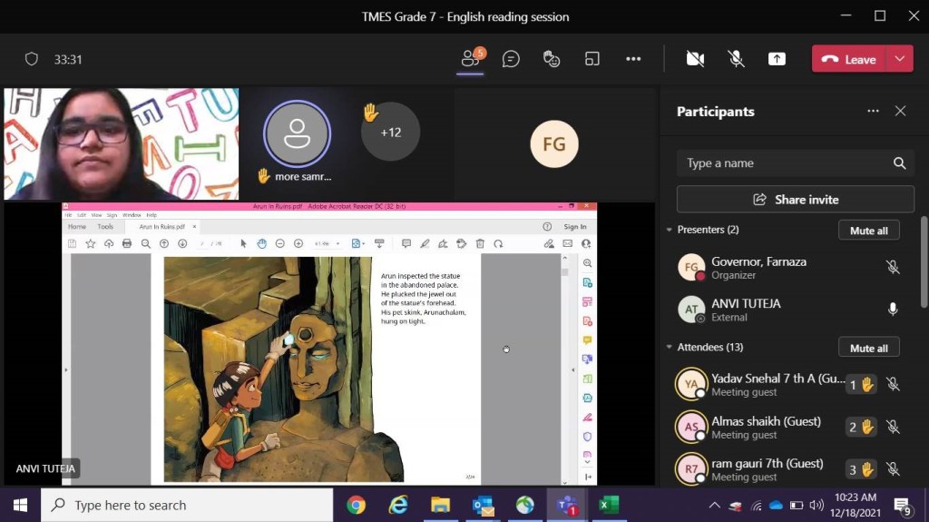Open the rooms icon in toolbar
The image size is (929, 522).
pyautogui.click(x=592, y=59)
